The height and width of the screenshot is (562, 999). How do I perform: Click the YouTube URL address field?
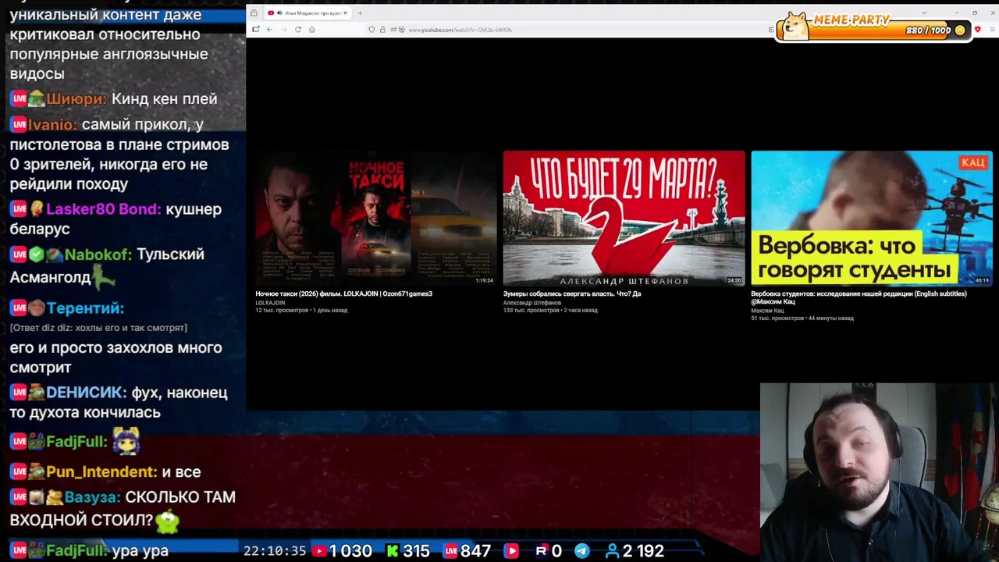pos(460,30)
